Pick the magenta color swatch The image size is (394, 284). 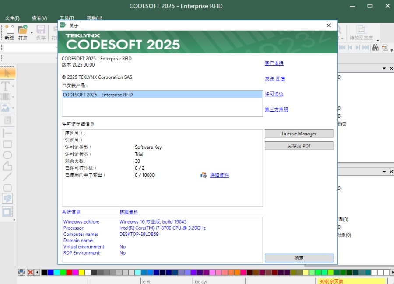75,272
